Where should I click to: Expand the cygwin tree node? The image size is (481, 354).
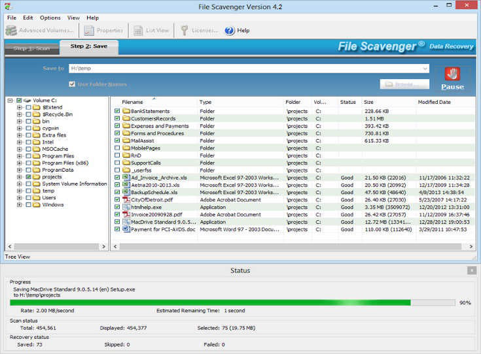[20, 128]
